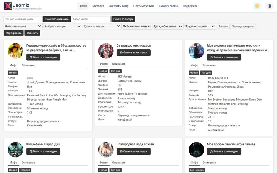Open the Закладки menu item
Image resolution: width=277 pixels, height=173 pixels.
point(98,6)
